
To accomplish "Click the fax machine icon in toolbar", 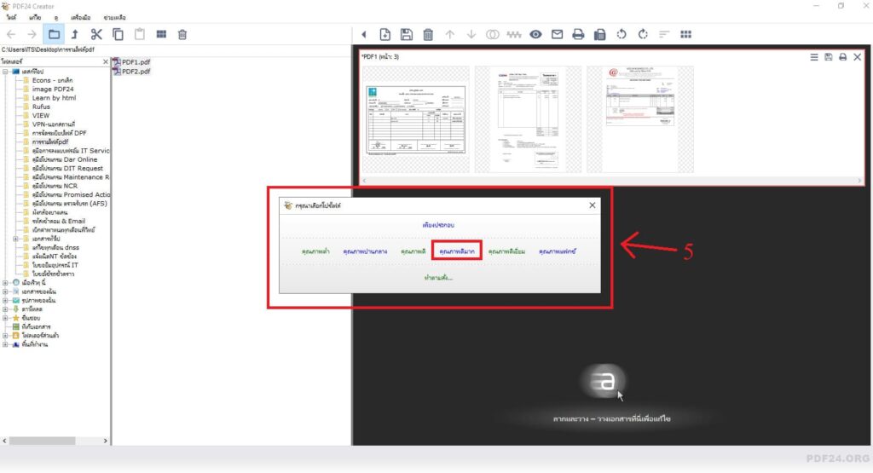I will [x=599, y=34].
